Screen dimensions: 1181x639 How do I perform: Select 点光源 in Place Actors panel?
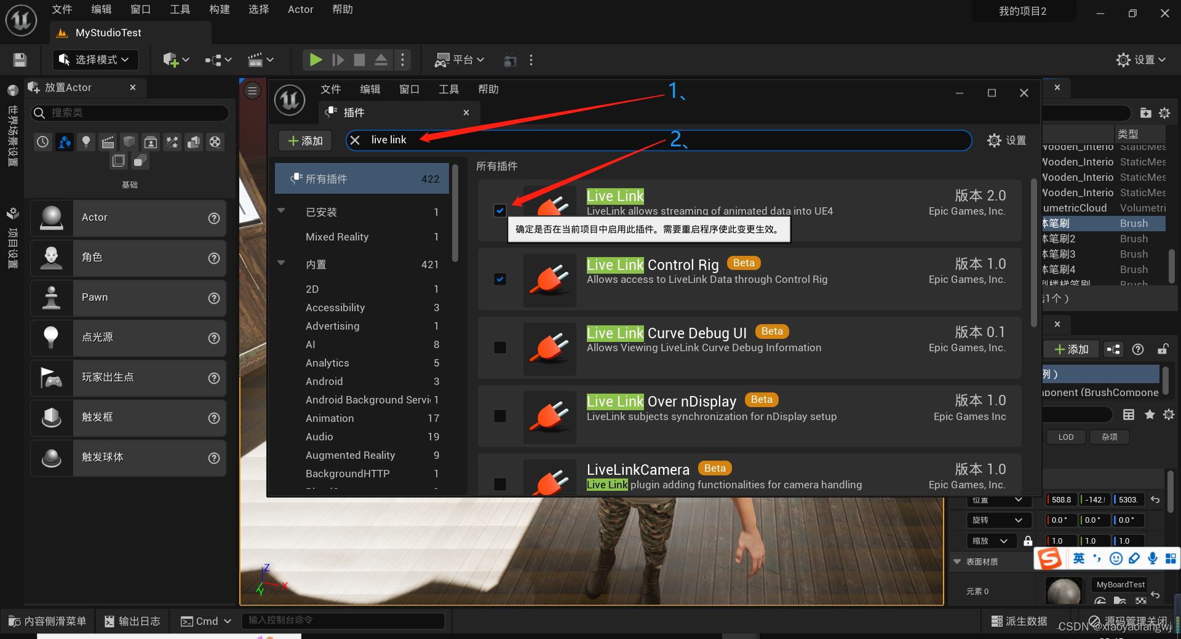click(x=129, y=338)
